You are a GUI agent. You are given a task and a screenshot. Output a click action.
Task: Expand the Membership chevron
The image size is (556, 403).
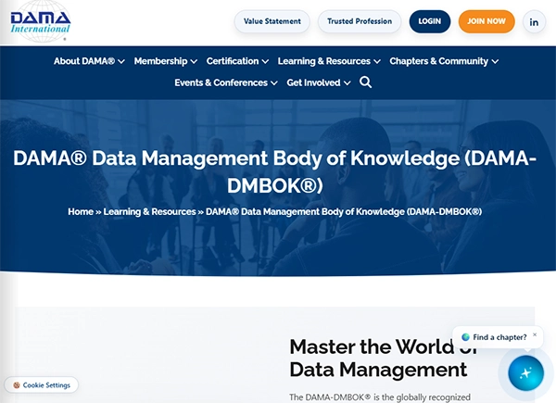coord(194,62)
